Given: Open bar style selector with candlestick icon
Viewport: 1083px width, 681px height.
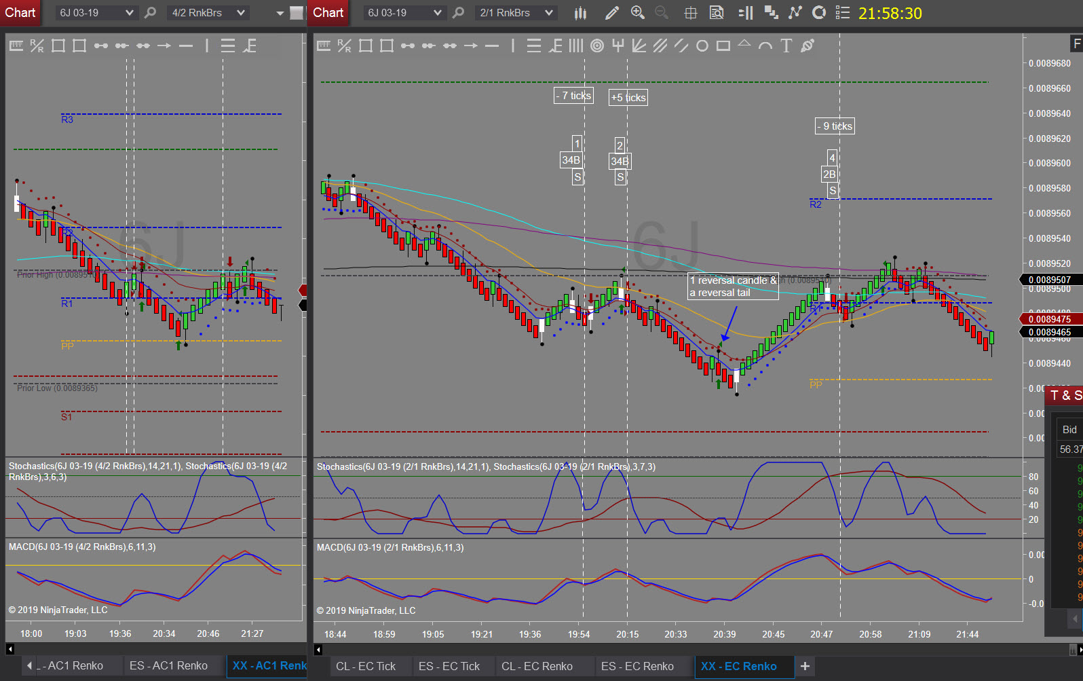Looking at the screenshot, I should (x=580, y=13).
